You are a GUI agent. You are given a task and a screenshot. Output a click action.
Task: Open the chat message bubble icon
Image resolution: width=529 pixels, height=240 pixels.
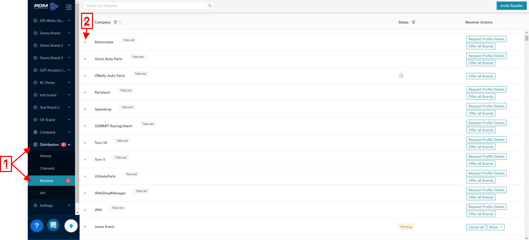[x=53, y=225]
